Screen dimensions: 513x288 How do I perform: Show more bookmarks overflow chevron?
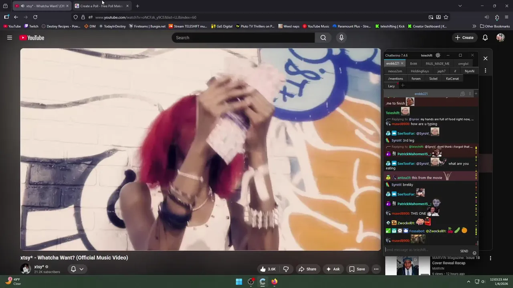click(475, 26)
